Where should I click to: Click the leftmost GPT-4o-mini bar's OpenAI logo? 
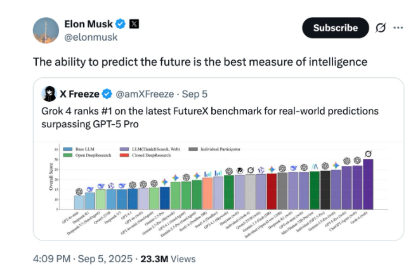point(79,191)
